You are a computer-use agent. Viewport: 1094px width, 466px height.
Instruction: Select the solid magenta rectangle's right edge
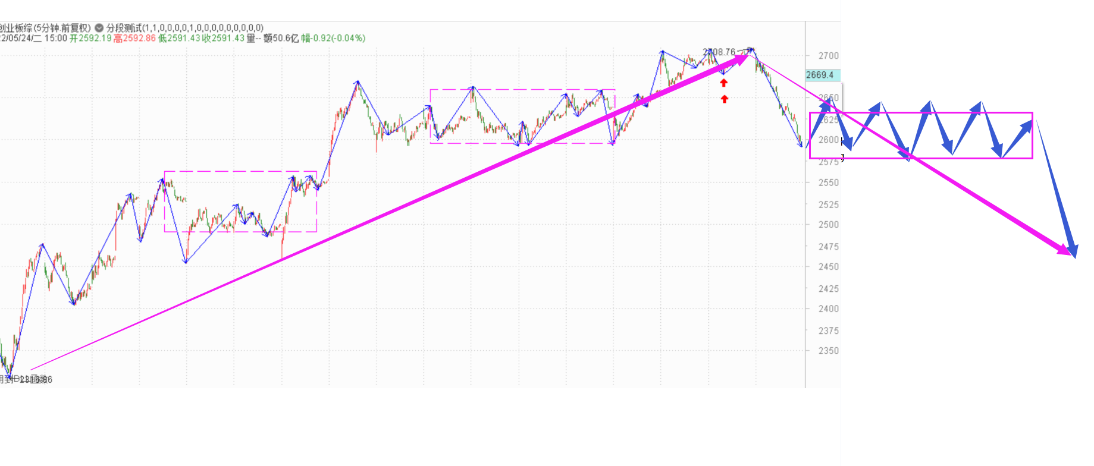(1032, 136)
